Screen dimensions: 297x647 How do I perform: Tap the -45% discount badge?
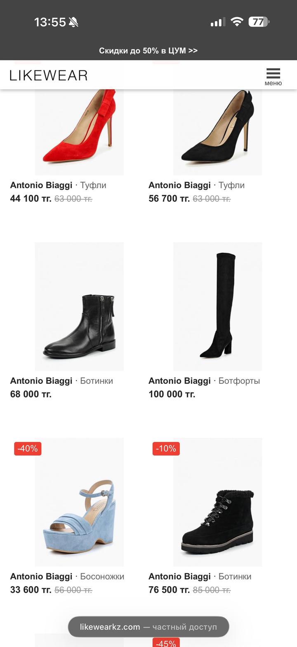[x=166, y=643]
